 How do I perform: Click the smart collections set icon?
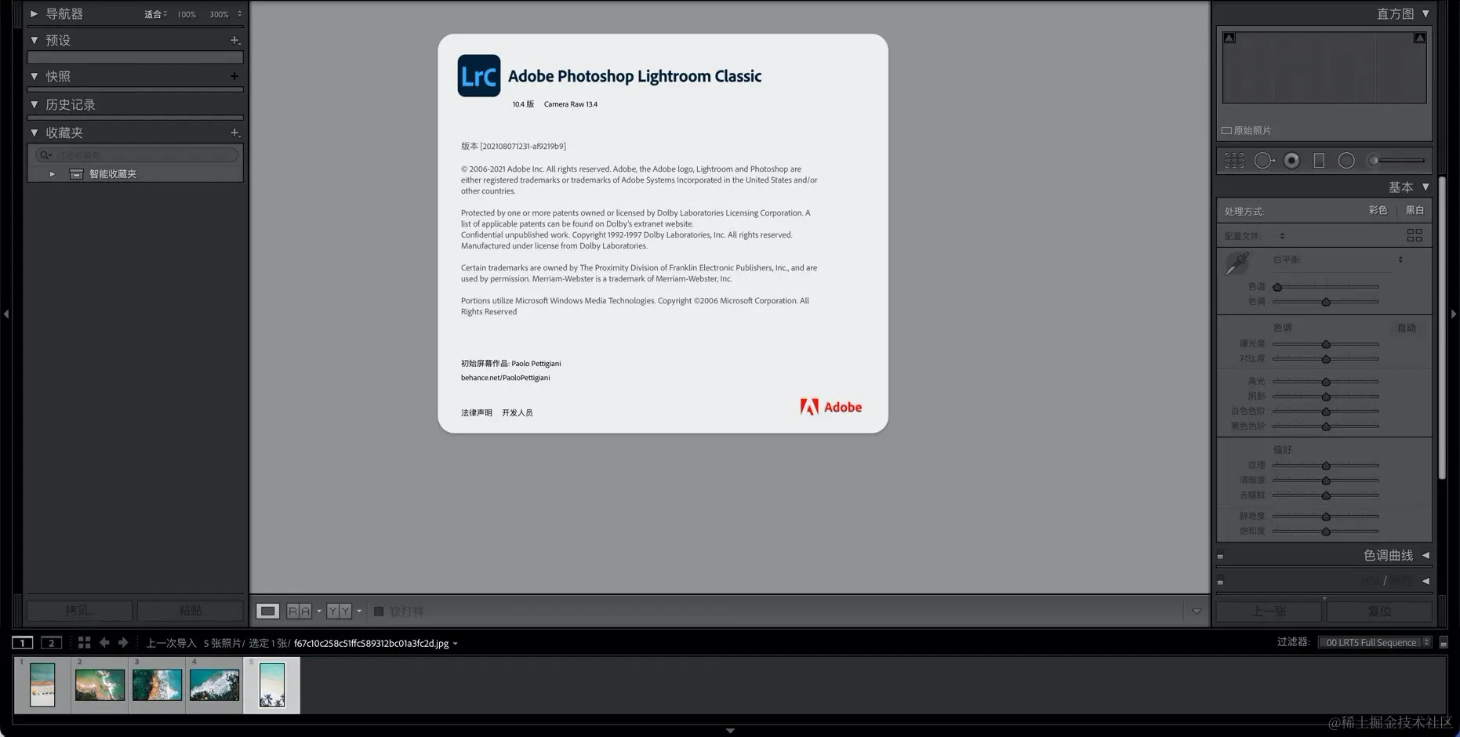76,174
